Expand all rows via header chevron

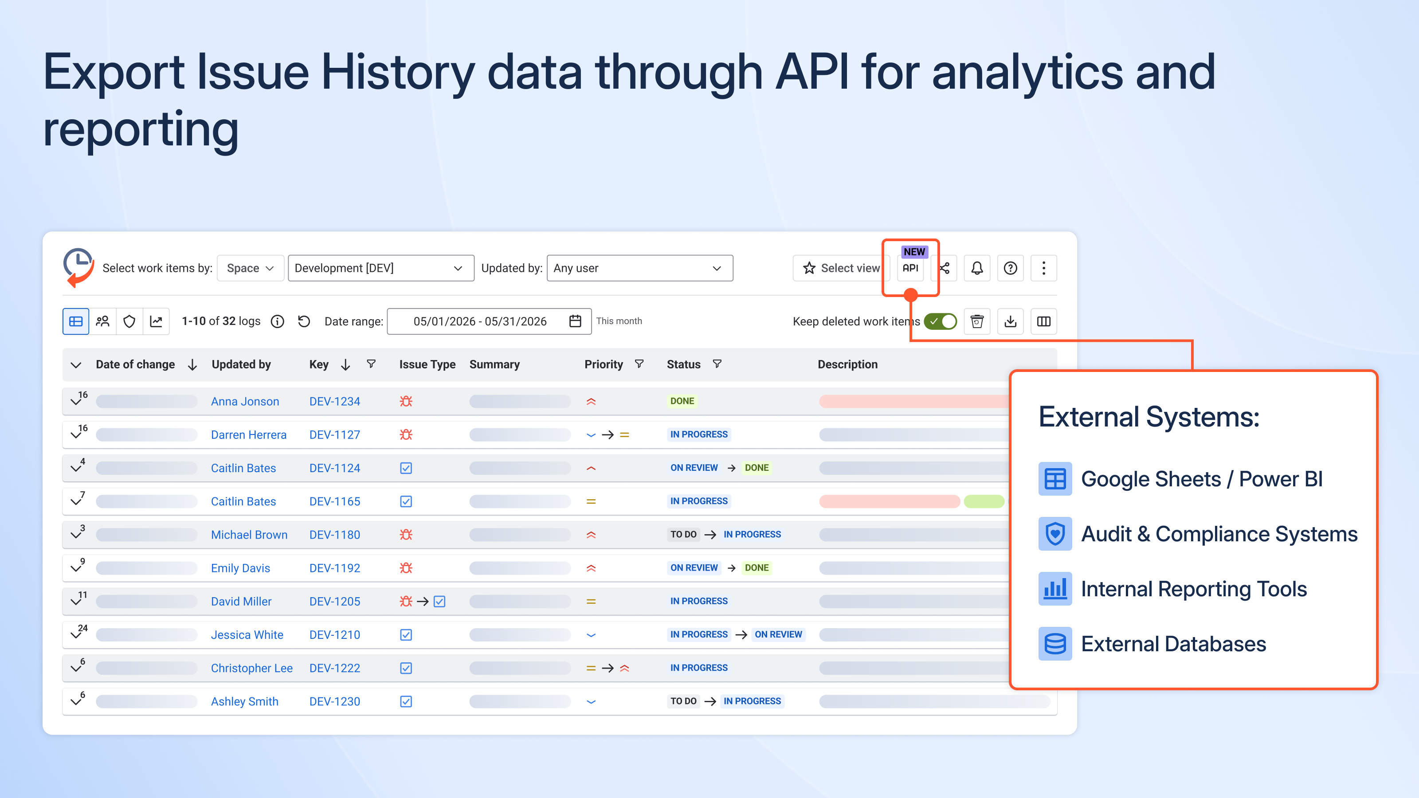tap(76, 364)
